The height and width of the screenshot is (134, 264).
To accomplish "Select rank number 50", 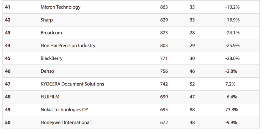I will pyautogui.click(x=8, y=122).
